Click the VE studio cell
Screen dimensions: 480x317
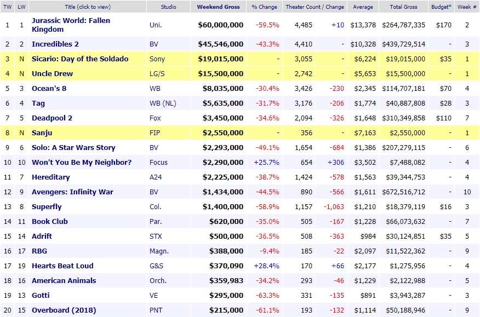153,295
